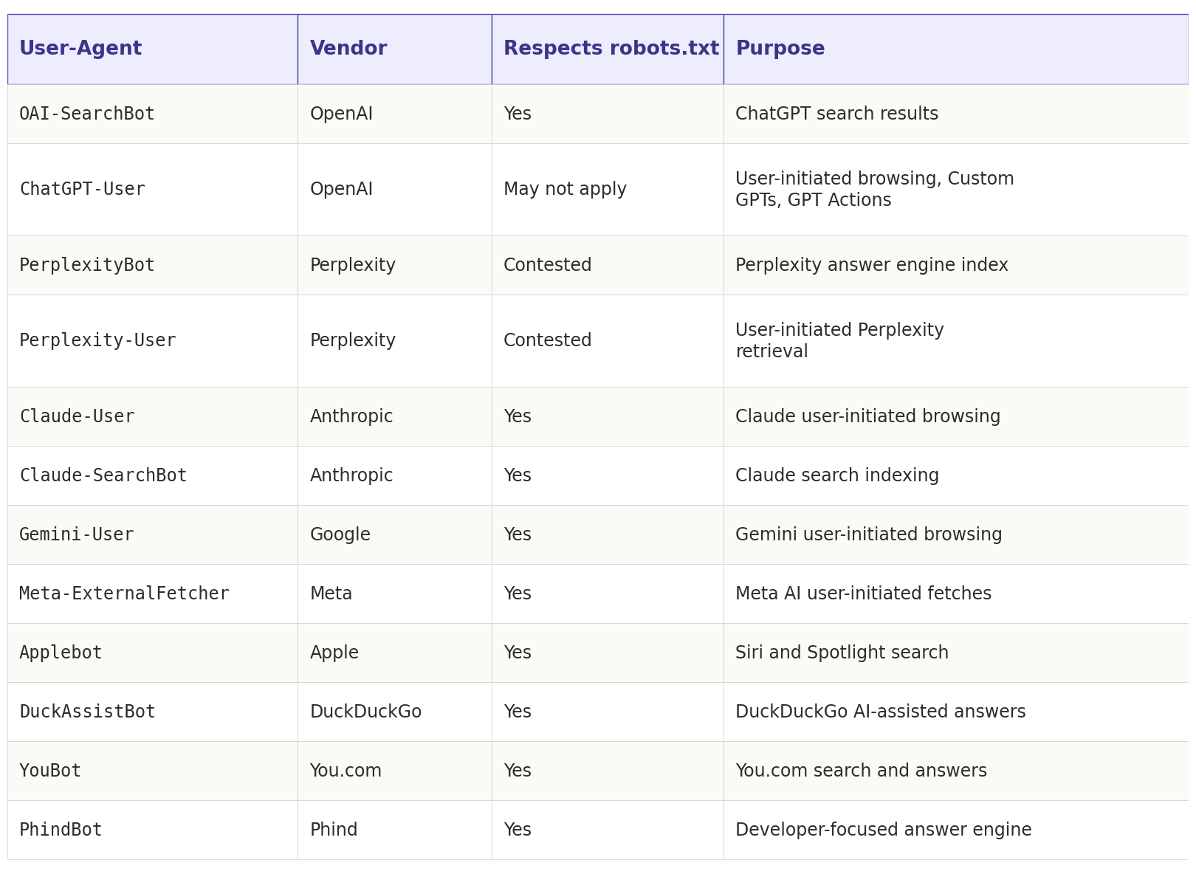The image size is (1196, 874).
Task: Click OpenAI vendor in ChatGPT-User row
Action: click(394, 190)
